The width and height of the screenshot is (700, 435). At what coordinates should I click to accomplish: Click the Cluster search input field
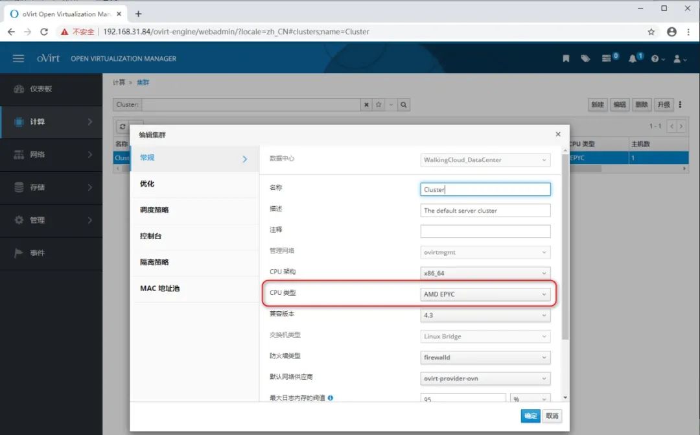[x=251, y=104]
